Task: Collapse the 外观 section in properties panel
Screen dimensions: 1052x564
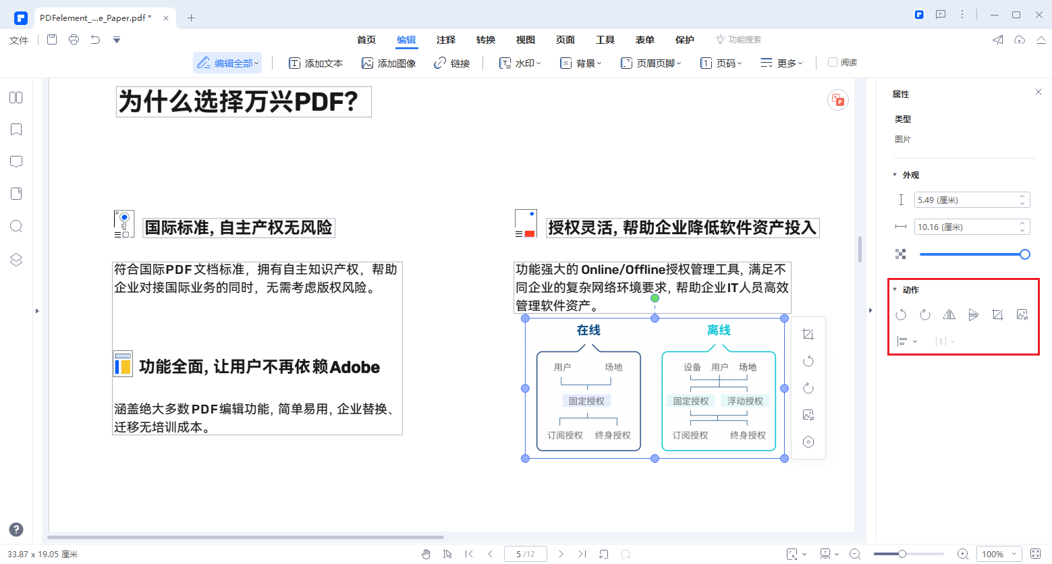Action: (895, 174)
